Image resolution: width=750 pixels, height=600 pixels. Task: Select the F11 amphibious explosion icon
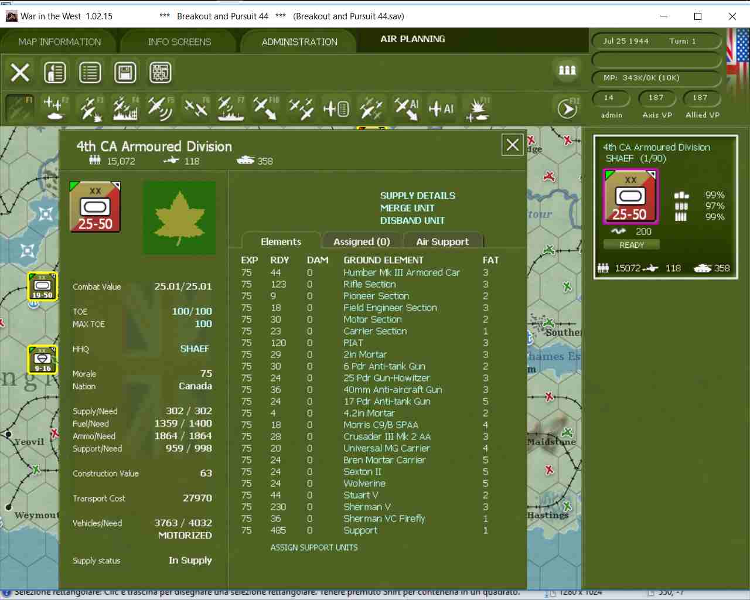[x=477, y=108]
